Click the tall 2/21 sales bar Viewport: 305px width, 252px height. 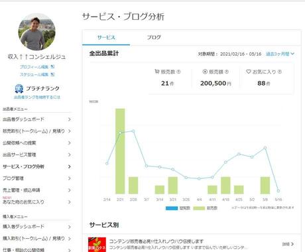(x=120, y=151)
